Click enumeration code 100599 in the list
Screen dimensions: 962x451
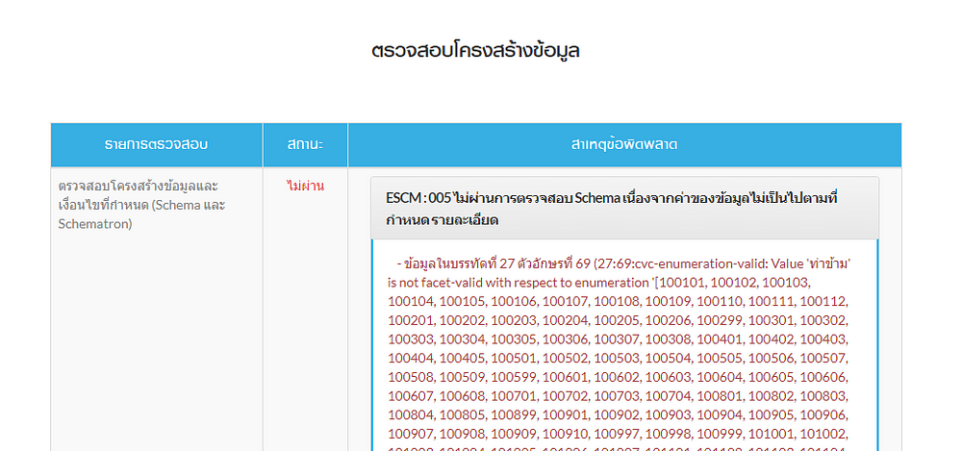515,378
